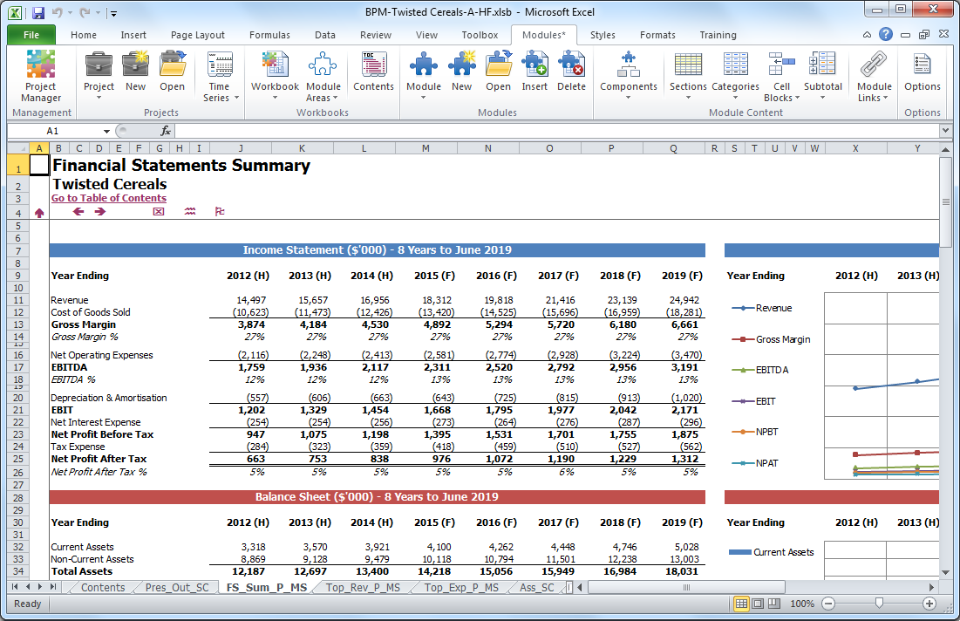Switch to the Styles ribbon tab
The image size is (960, 621).
pos(603,35)
